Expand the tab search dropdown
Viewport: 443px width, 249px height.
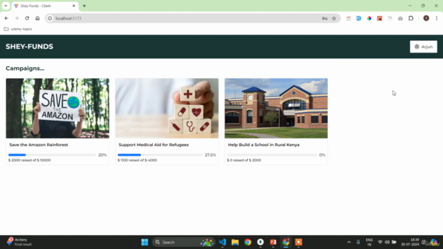tap(6, 6)
